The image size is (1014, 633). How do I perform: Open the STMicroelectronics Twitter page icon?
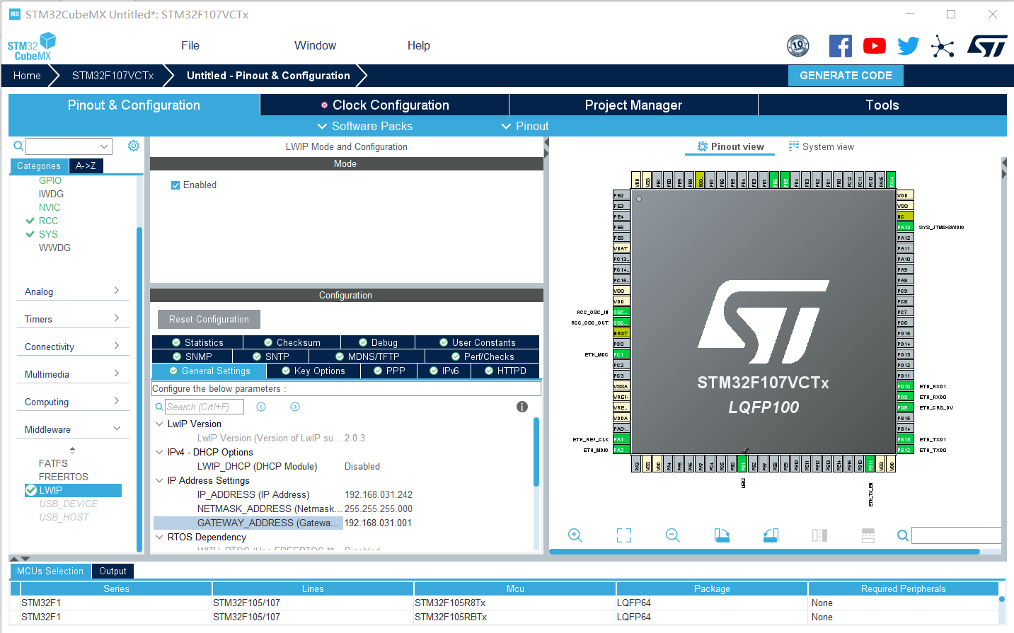[x=908, y=45]
